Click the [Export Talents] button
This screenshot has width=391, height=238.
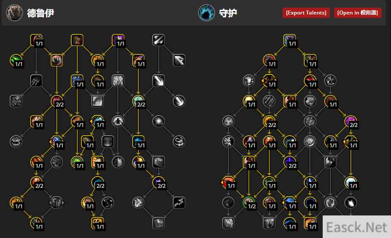[x=306, y=13]
